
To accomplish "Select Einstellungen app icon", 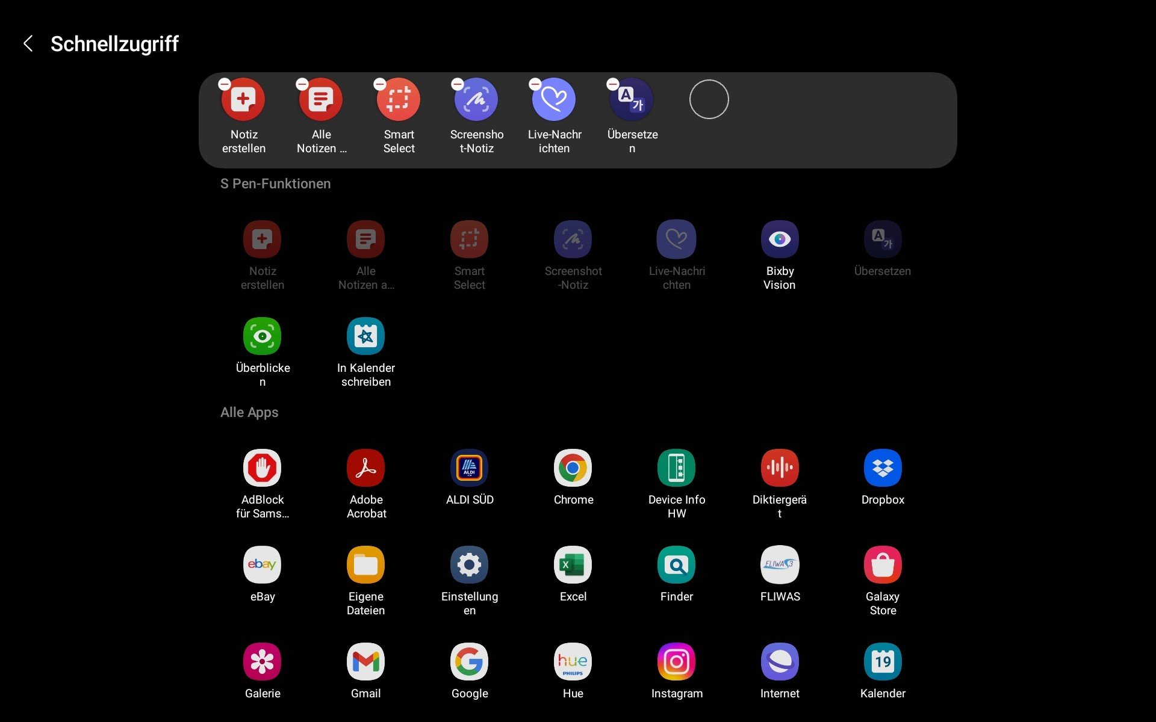I will point(469,565).
